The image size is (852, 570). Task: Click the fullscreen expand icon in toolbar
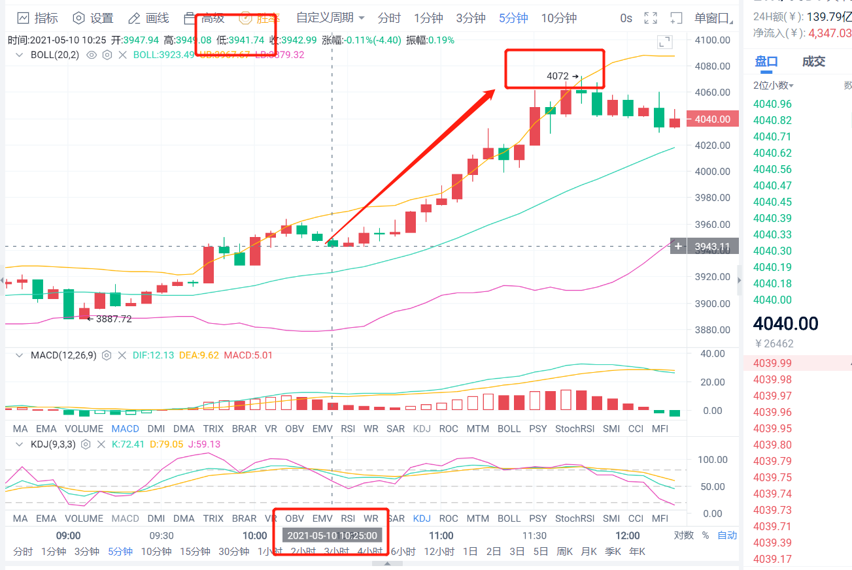click(x=651, y=18)
